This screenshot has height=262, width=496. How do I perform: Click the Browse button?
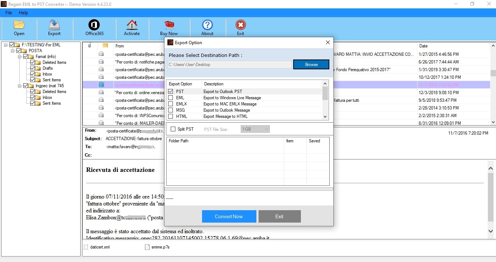pos(311,65)
